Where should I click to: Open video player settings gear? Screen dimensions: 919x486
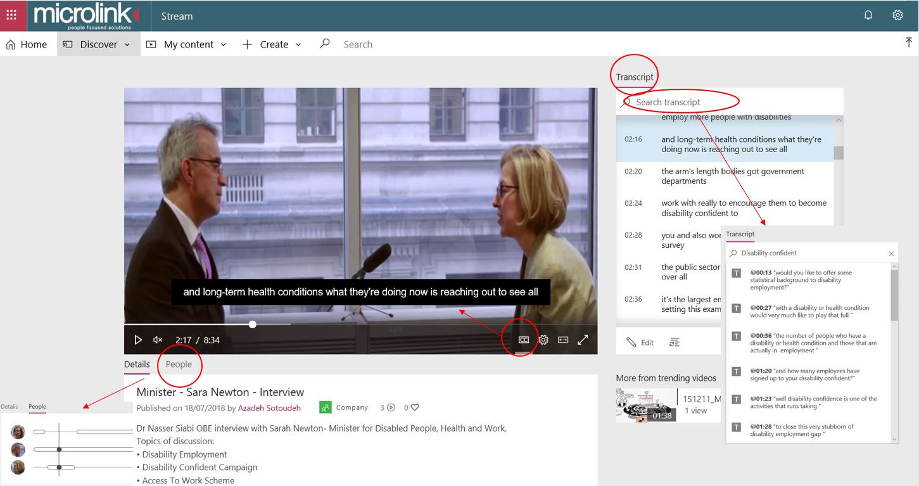pyautogui.click(x=543, y=340)
